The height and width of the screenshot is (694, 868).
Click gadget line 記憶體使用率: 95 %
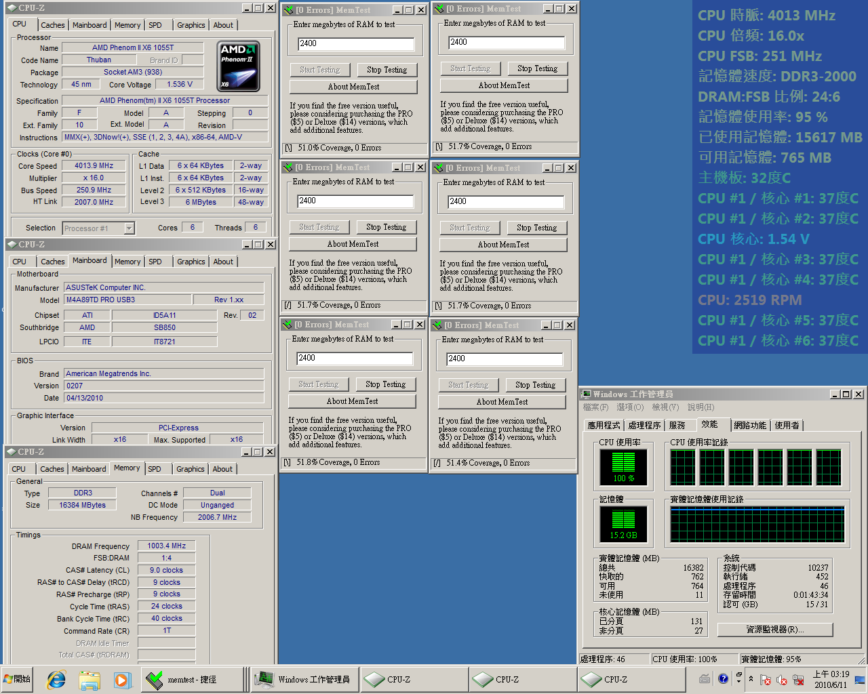tap(763, 117)
